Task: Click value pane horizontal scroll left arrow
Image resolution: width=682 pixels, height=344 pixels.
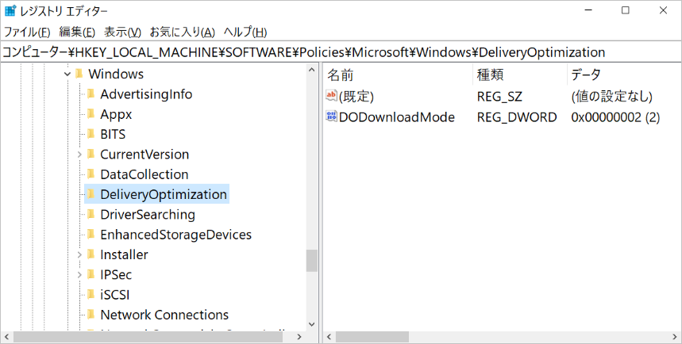Action: pyautogui.click(x=329, y=337)
